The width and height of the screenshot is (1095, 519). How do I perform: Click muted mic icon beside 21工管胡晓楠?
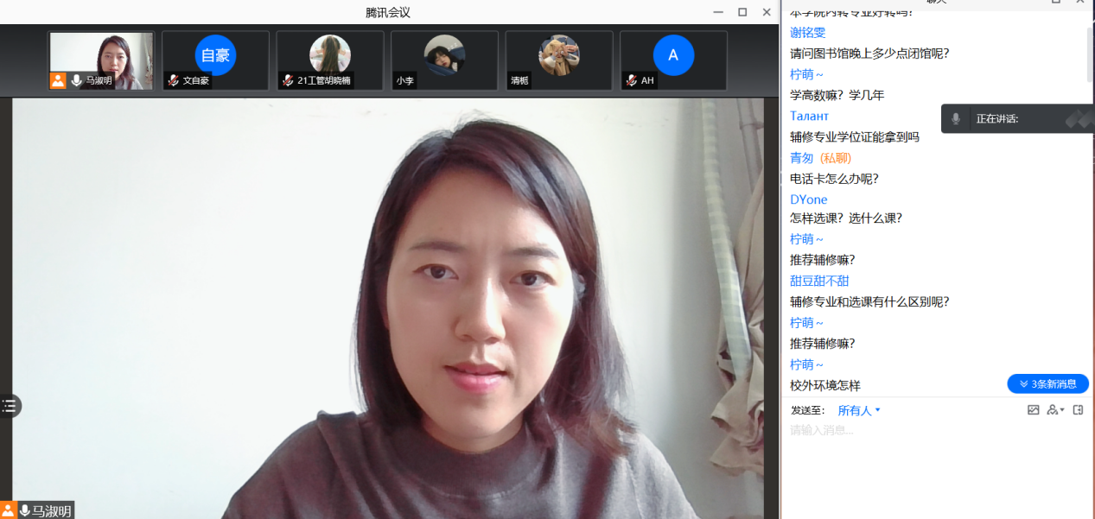288,80
